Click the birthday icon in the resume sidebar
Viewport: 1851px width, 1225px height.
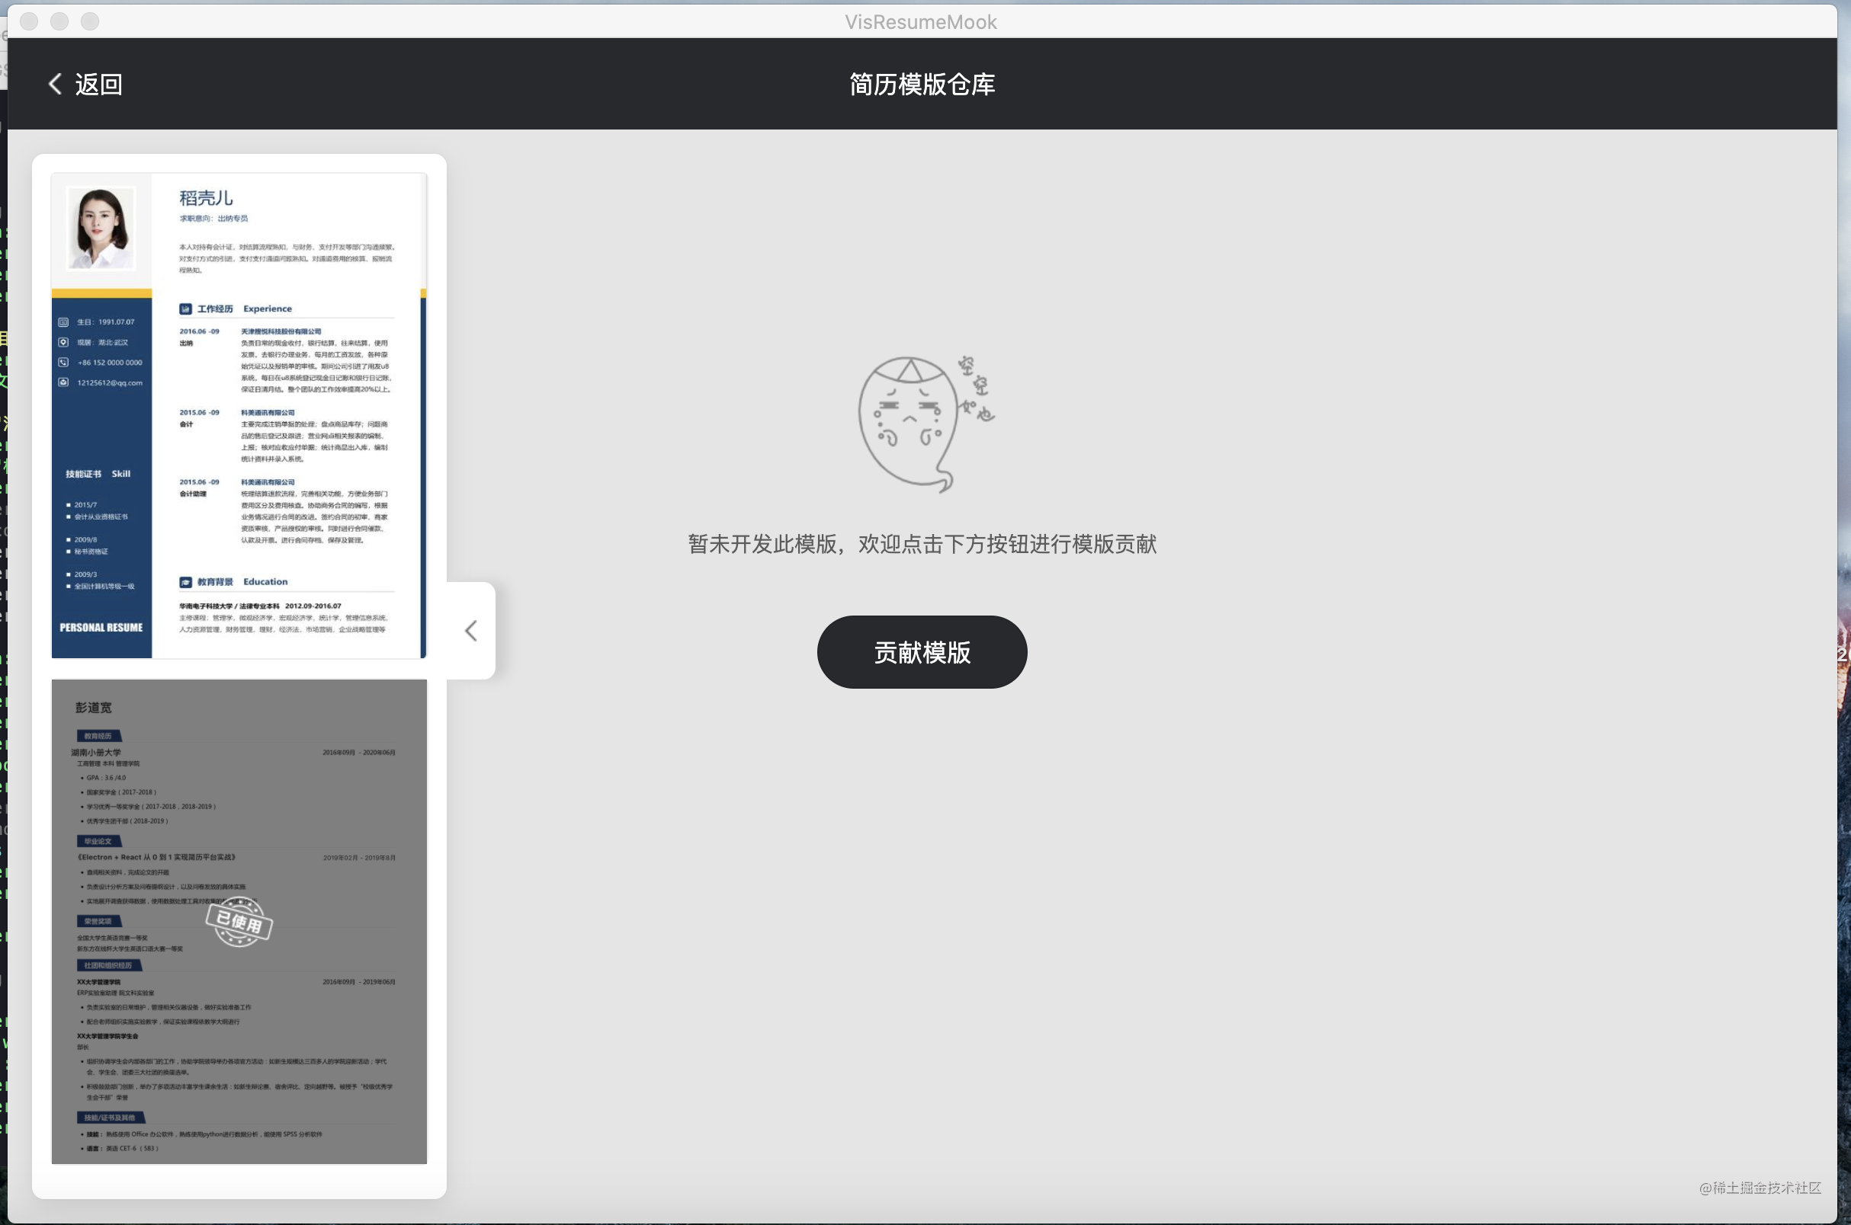point(63,322)
